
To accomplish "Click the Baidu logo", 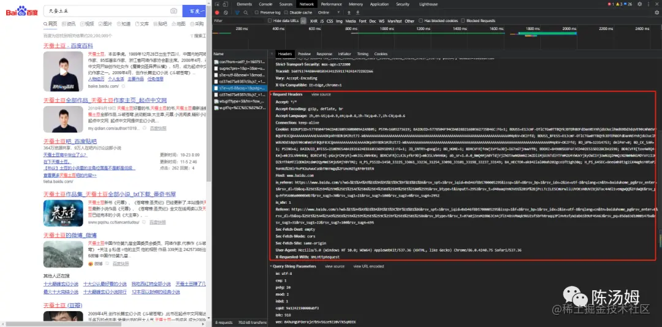I will coord(21,12).
